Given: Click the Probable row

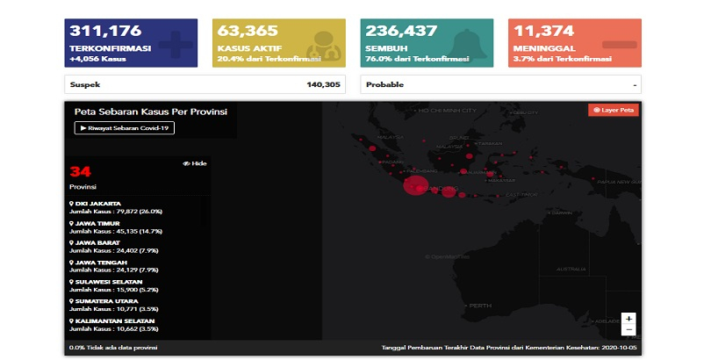Looking at the screenshot, I should pos(501,84).
